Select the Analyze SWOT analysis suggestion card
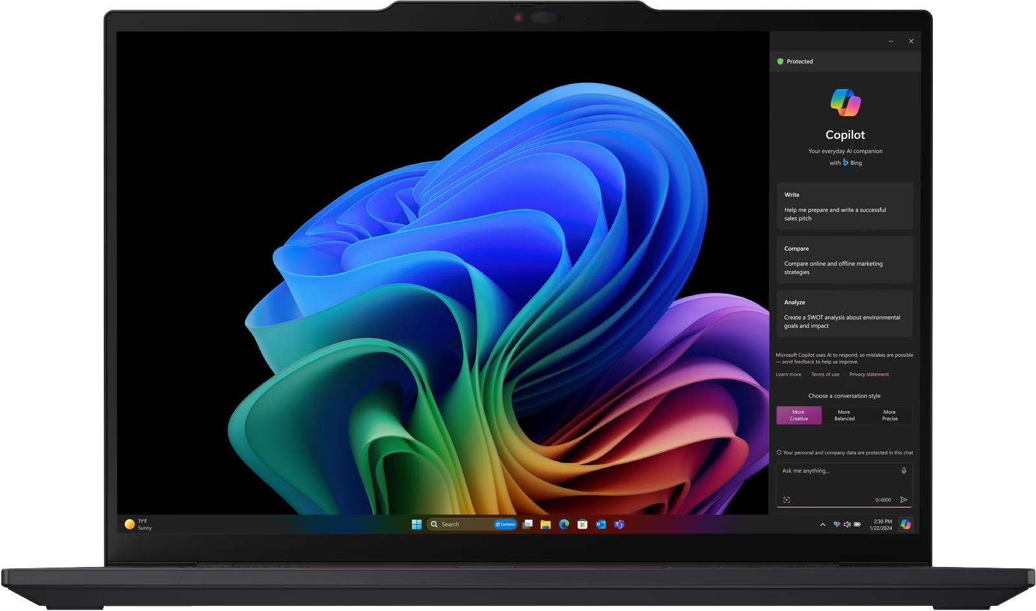1036x611 pixels. click(844, 314)
